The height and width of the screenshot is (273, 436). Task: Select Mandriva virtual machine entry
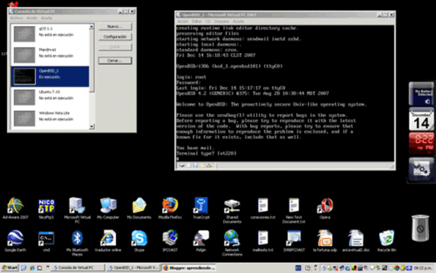point(50,55)
